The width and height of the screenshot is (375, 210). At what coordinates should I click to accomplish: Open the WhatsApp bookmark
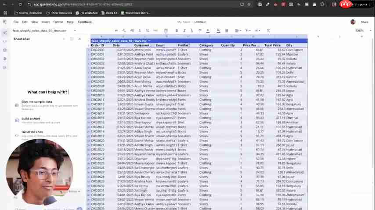(x=87, y=13)
